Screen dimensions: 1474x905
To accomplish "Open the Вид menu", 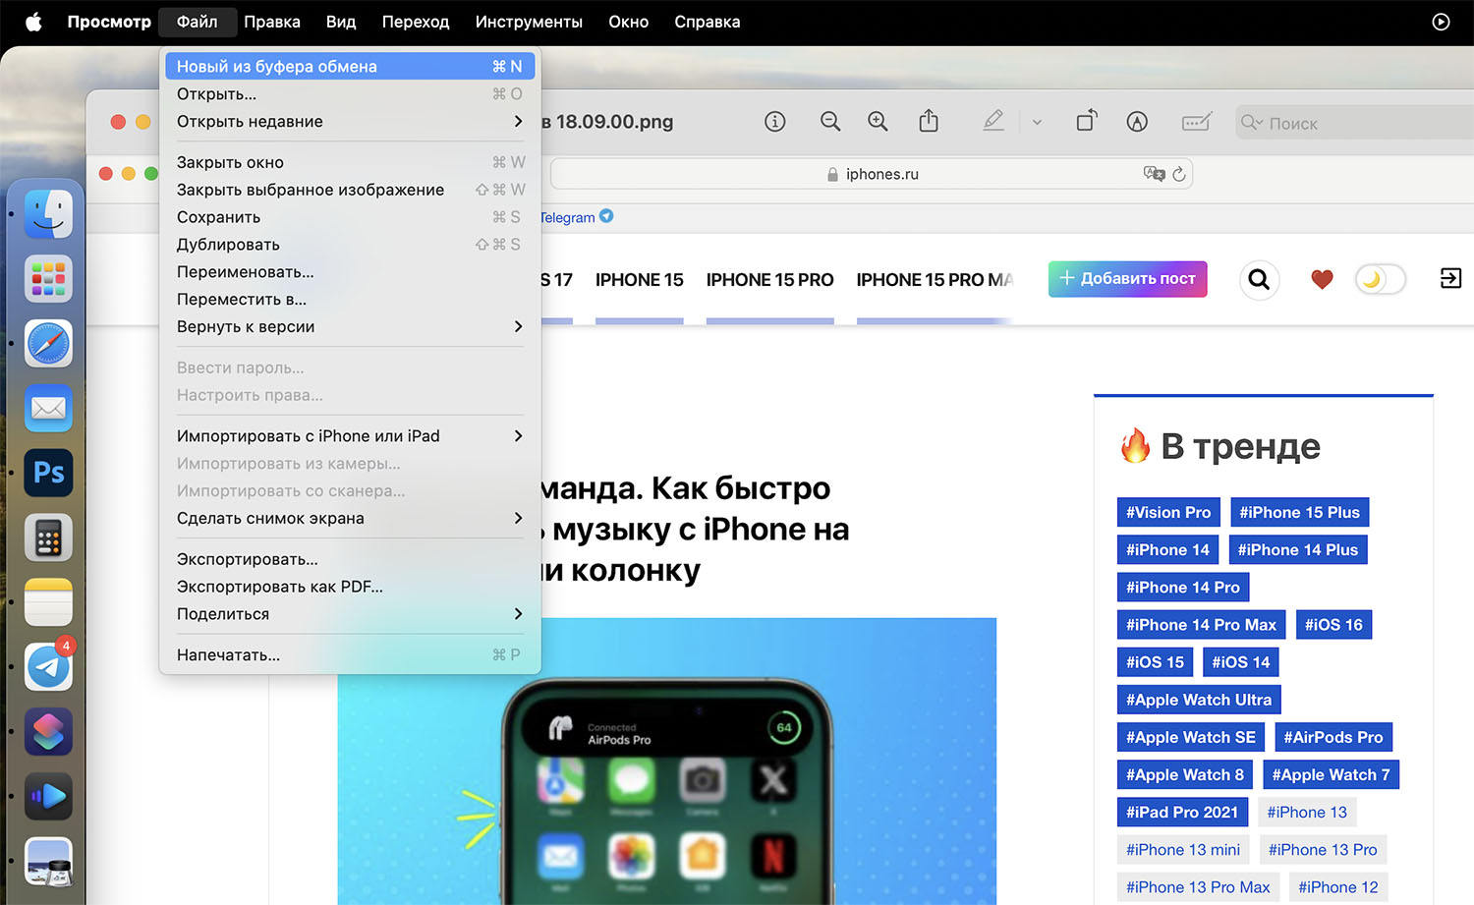I will pos(341,22).
